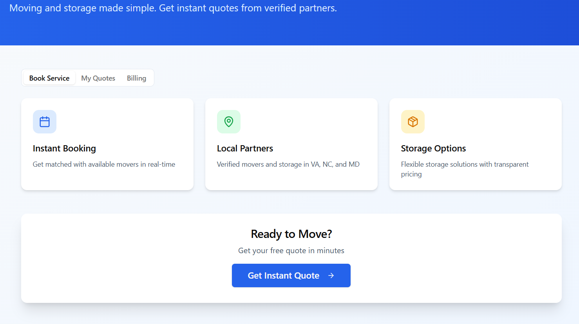This screenshot has height=324, width=579.
Task: Click the green map pin icon
Action: (229, 122)
